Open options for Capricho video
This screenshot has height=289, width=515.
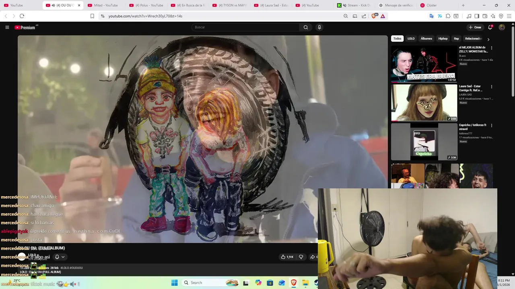click(491, 126)
